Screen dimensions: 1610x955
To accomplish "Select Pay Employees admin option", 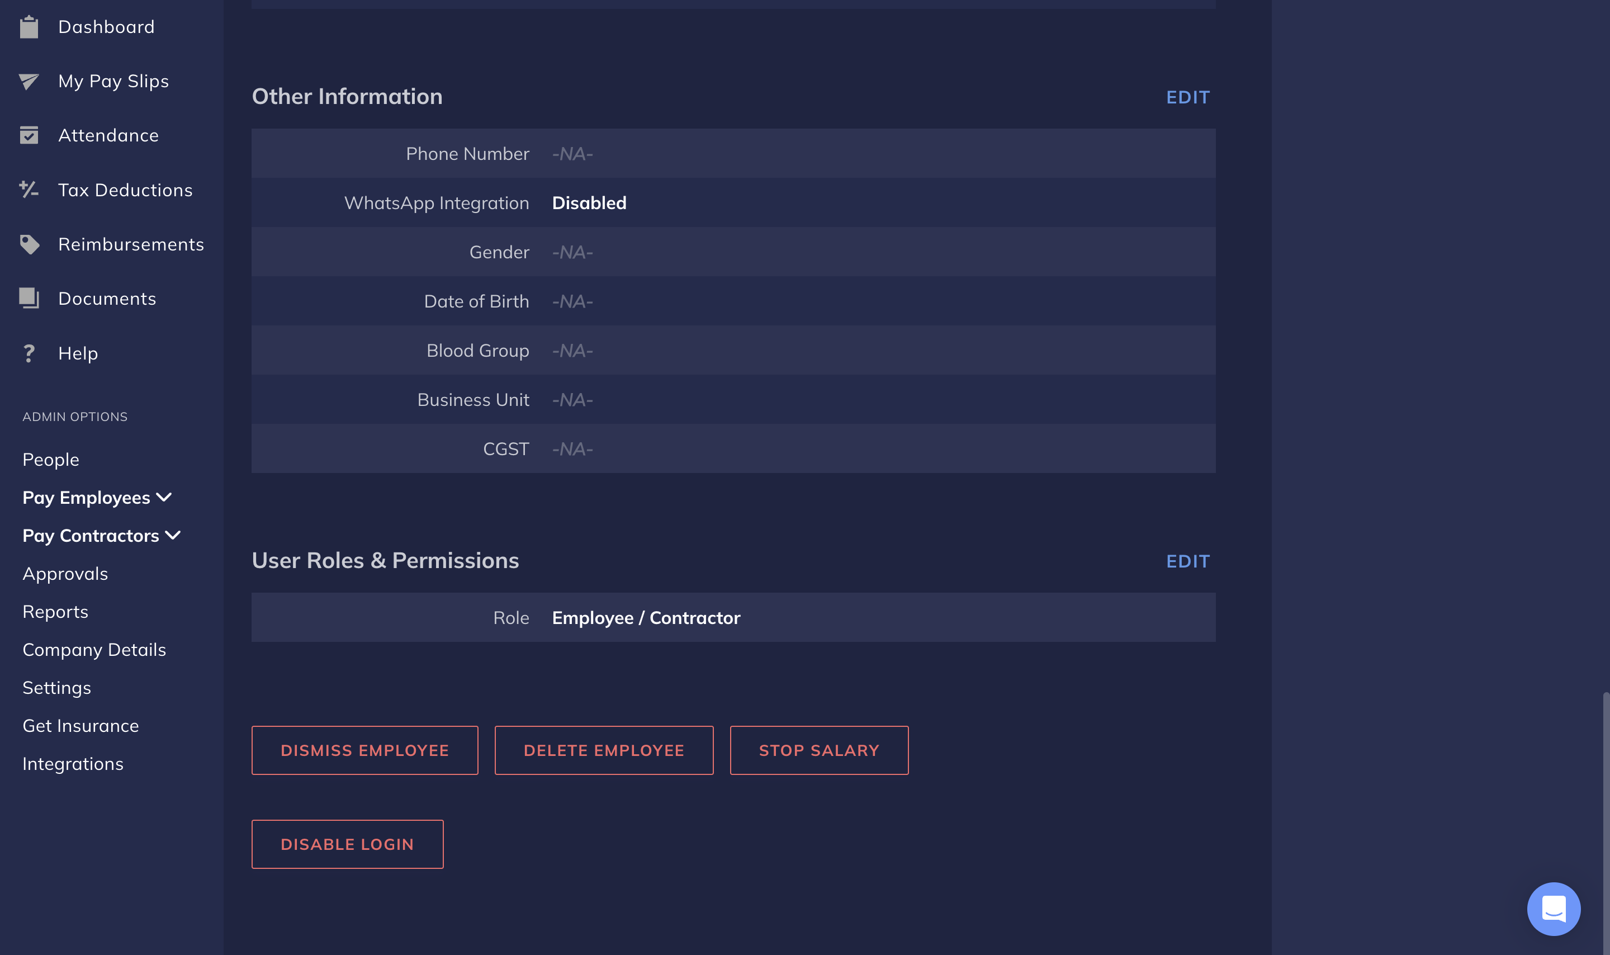I will tap(86, 498).
